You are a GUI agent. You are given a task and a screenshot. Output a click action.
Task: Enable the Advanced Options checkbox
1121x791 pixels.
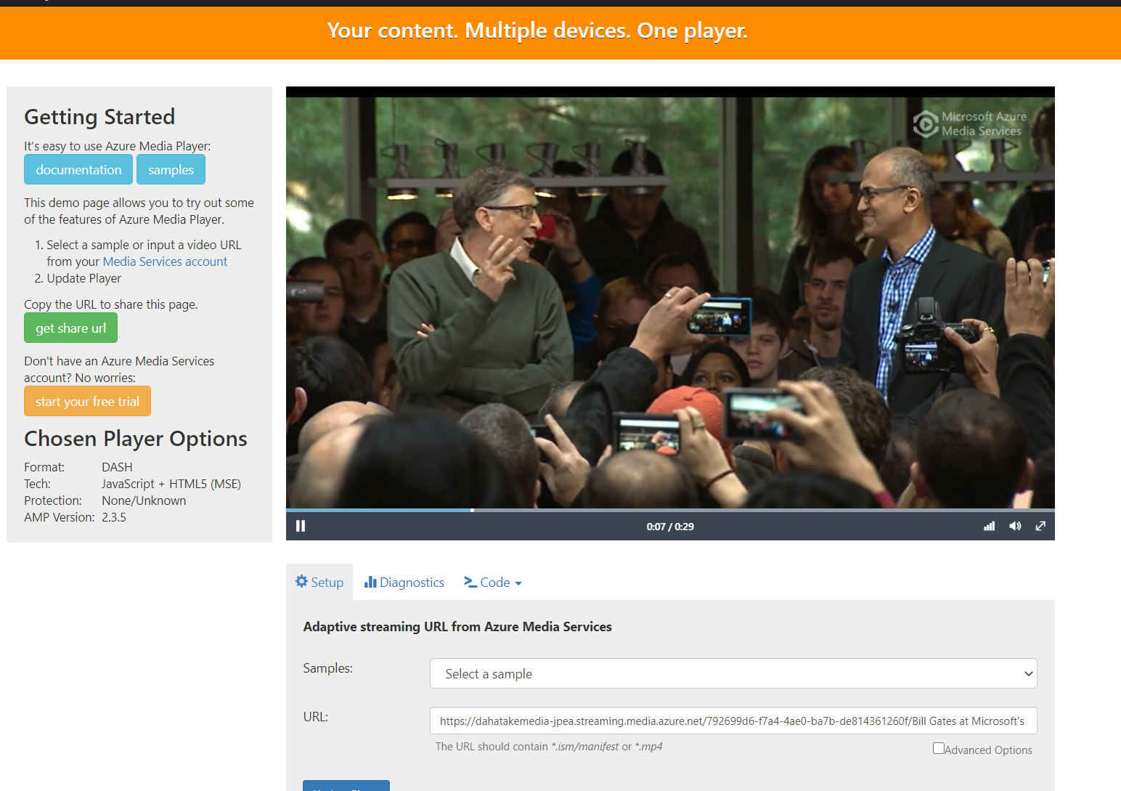tap(939, 748)
